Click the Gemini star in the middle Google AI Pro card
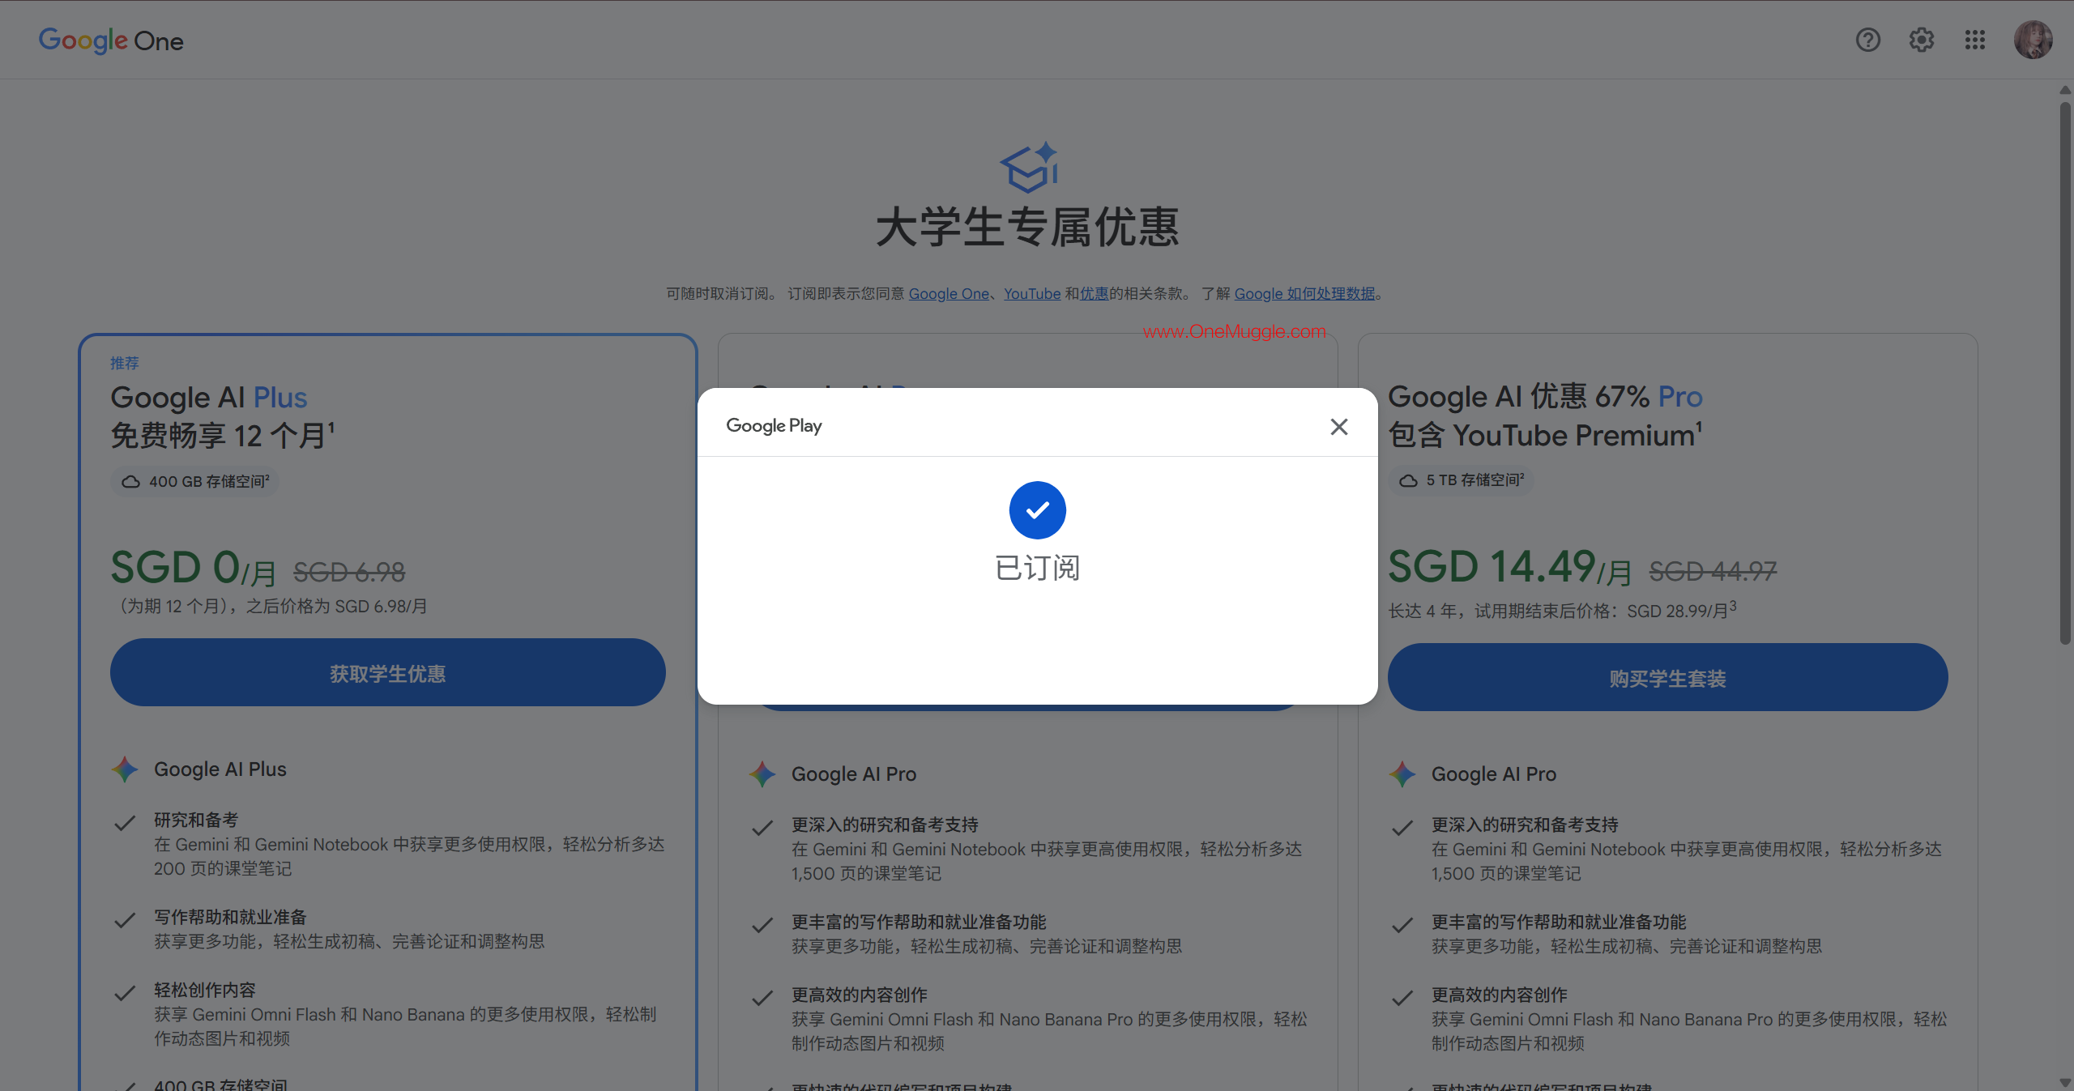Image resolution: width=2074 pixels, height=1091 pixels. click(762, 774)
